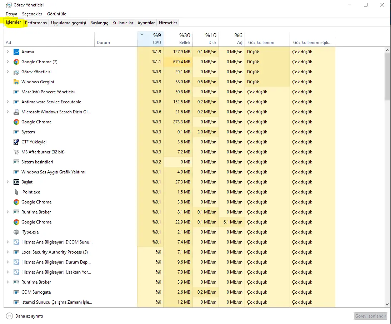The height and width of the screenshot is (324, 391).
Task: Expand Hizmet Ana Bilgisayarı: Durum row
Action: (8, 262)
